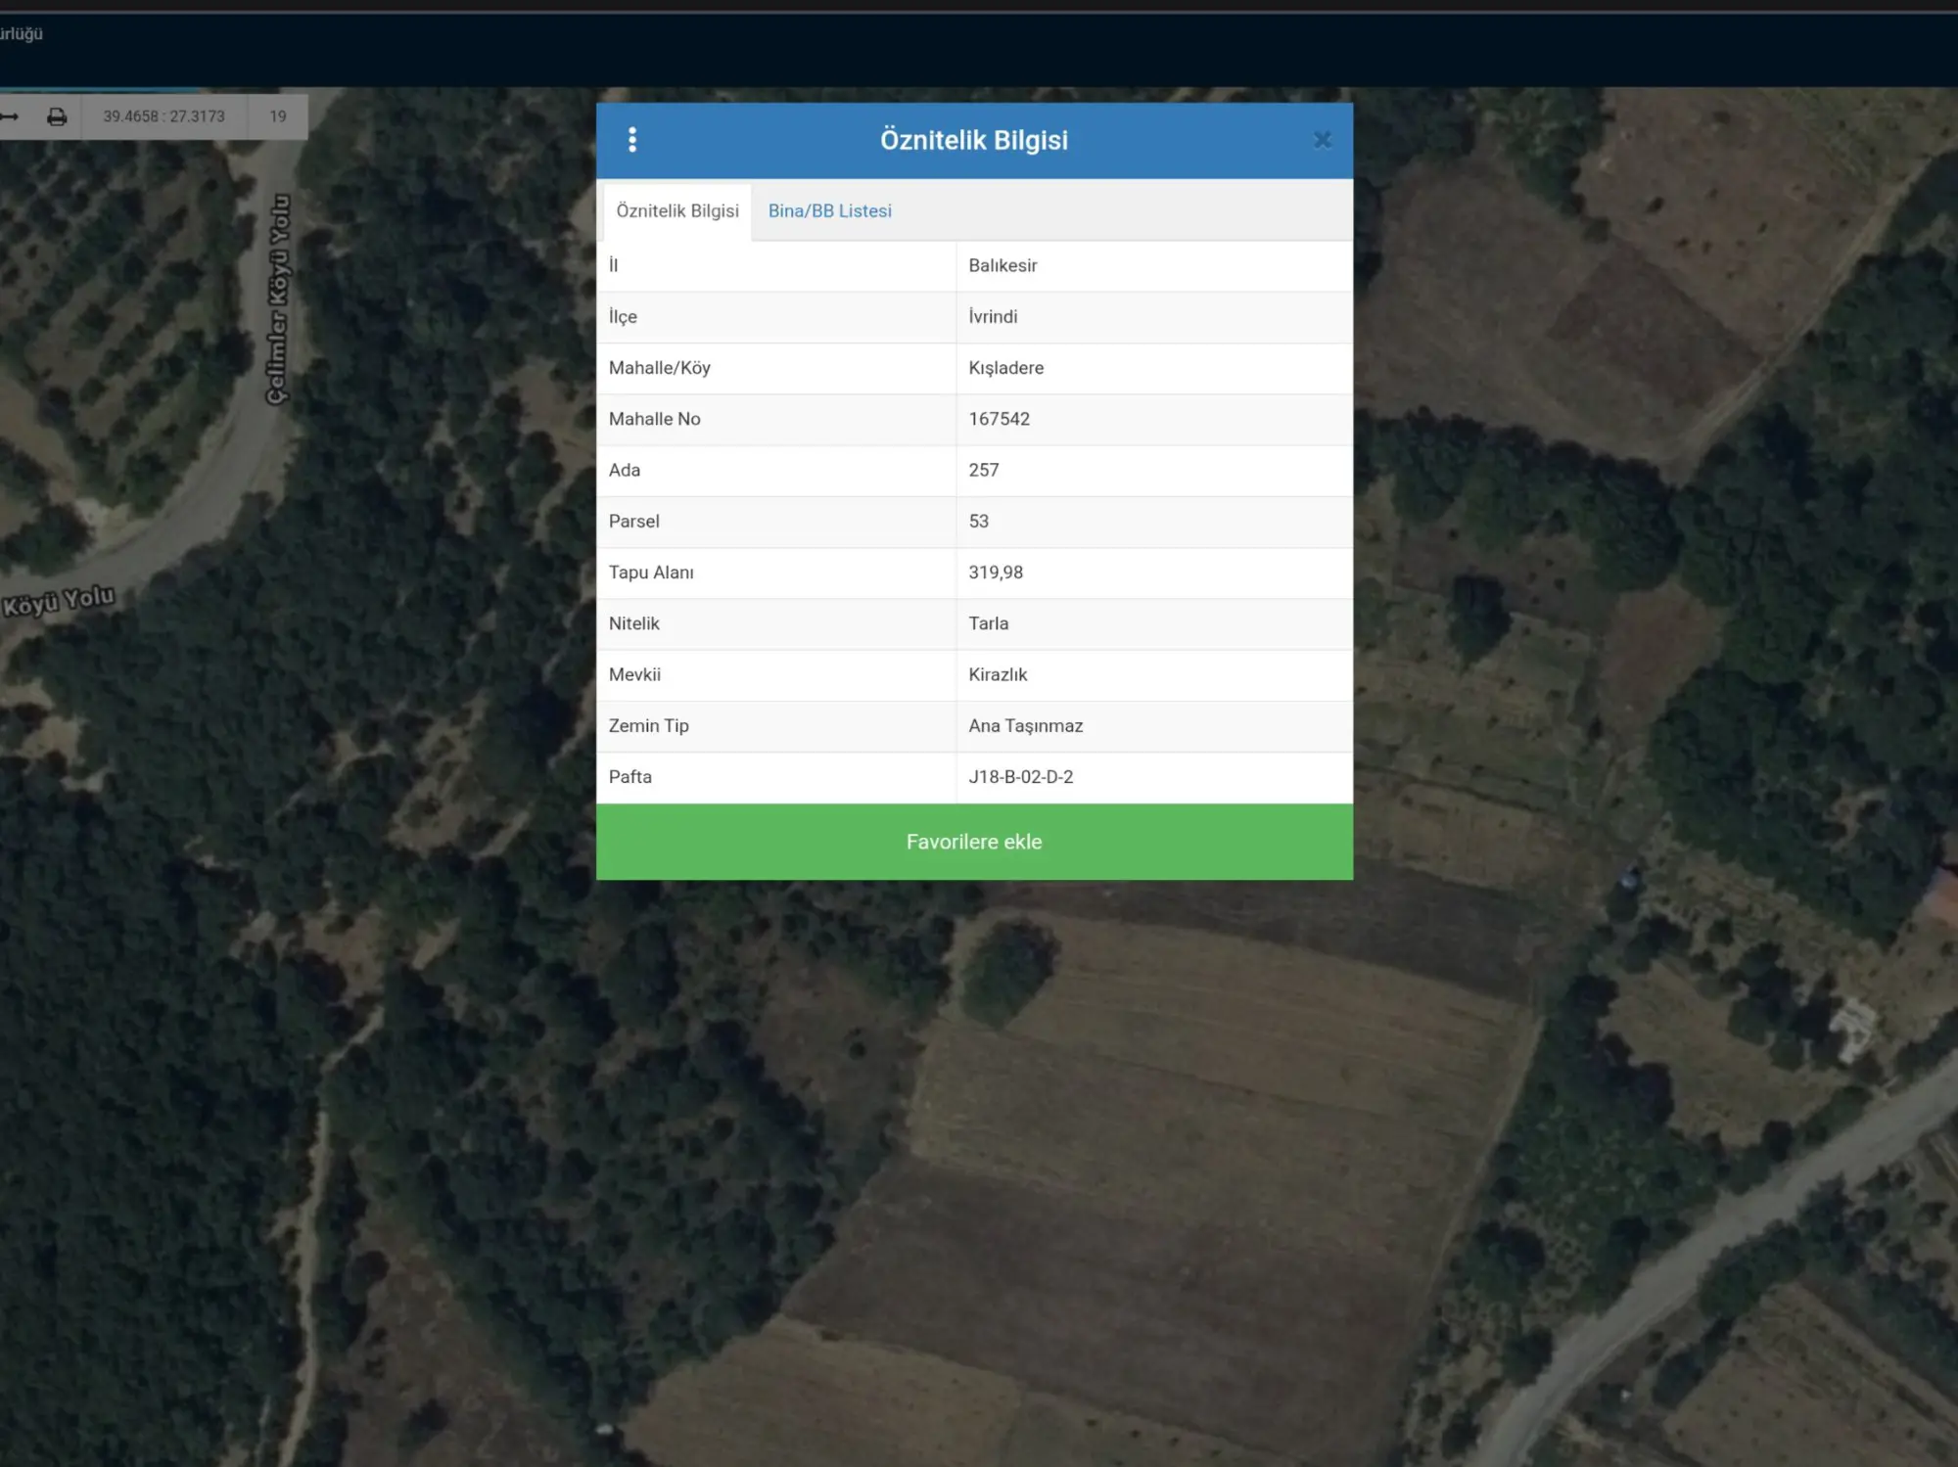Click the print icon in map toolbar
This screenshot has height=1467, width=1958.
pos(58,116)
